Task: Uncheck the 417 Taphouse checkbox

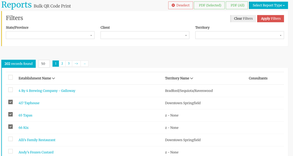Action: [11, 102]
